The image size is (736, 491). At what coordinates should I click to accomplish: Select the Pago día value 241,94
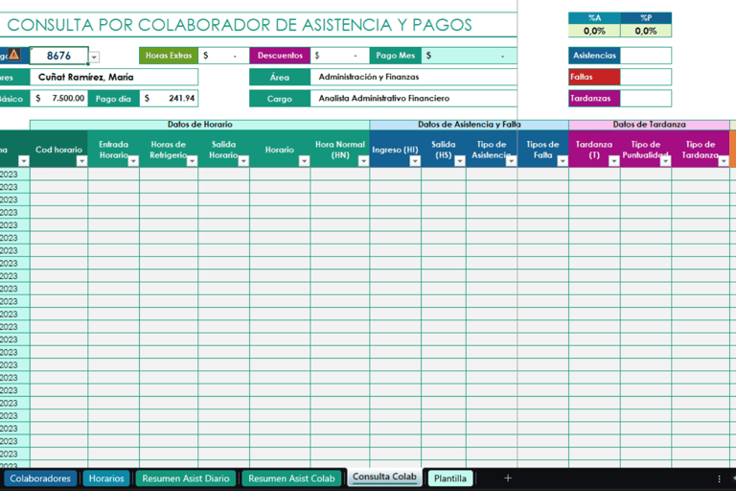tap(169, 98)
